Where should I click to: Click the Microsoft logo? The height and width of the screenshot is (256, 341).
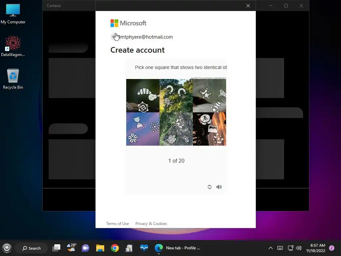pos(128,23)
